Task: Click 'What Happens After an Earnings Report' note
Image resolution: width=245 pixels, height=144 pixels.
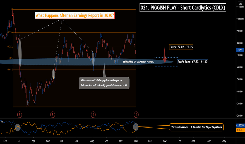Action: point(75,15)
